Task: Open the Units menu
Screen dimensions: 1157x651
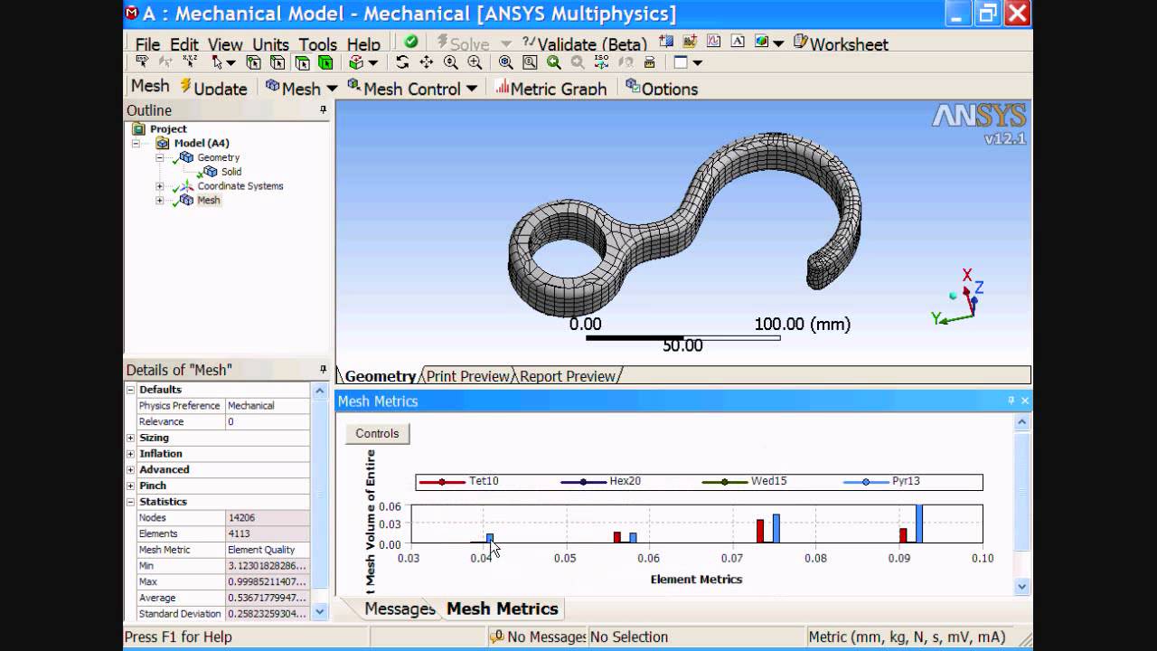Action: (x=270, y=43)
